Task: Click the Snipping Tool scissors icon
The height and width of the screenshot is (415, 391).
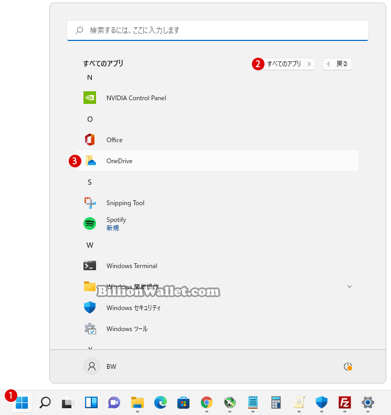Action: (x=90, y=203)
